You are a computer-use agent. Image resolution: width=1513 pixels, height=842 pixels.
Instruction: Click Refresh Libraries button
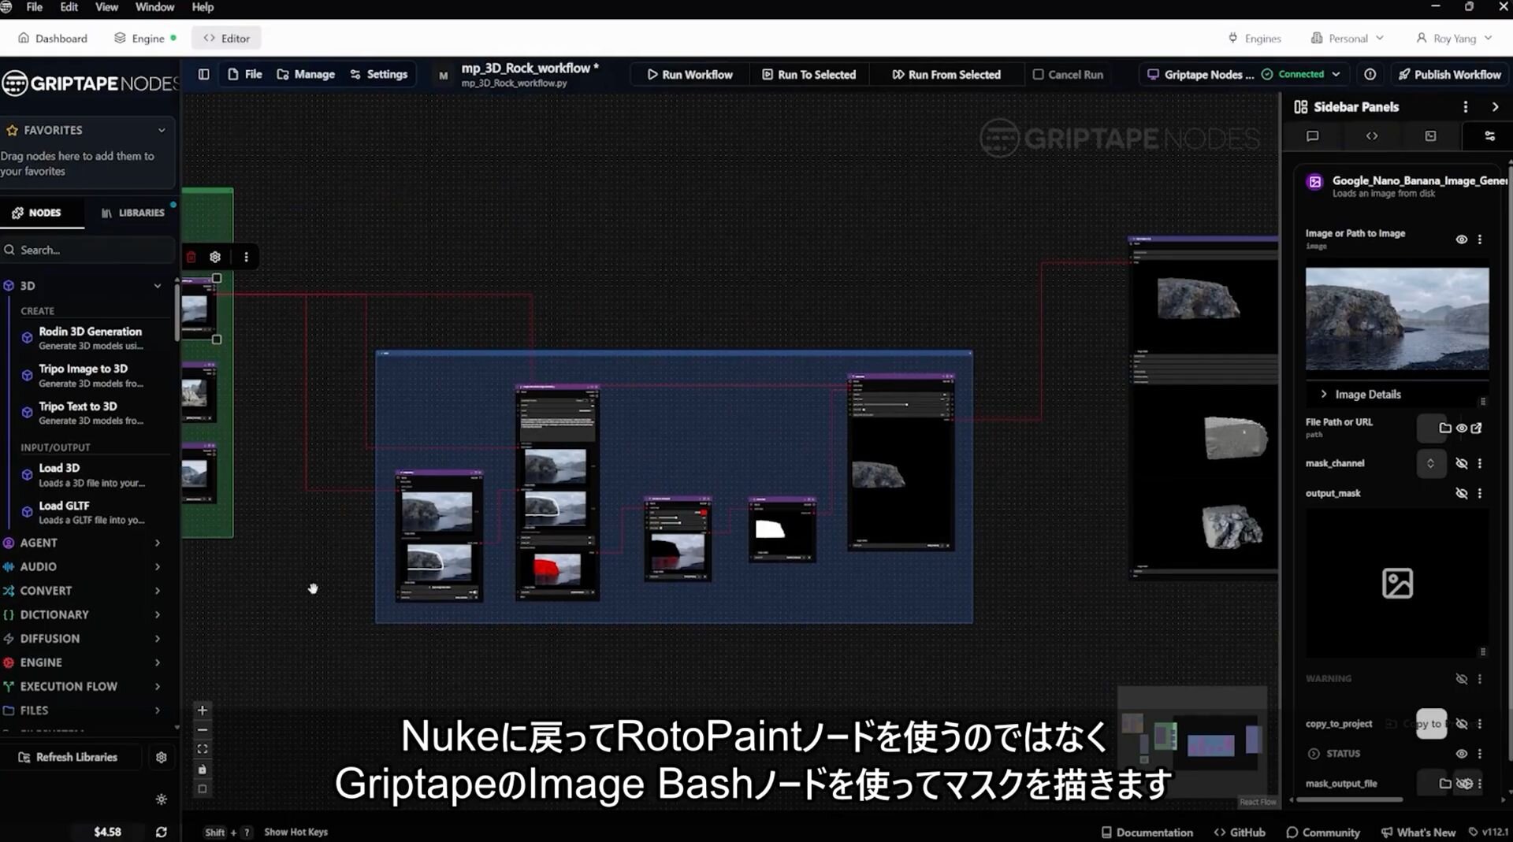(x=68, y=757)
